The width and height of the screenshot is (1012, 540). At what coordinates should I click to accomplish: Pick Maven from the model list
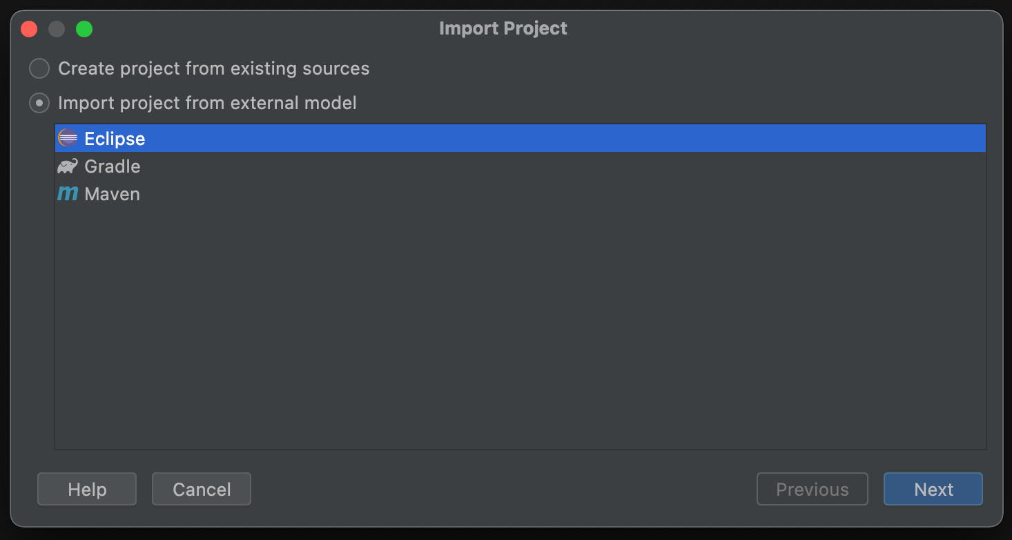[x=112, y=194]
